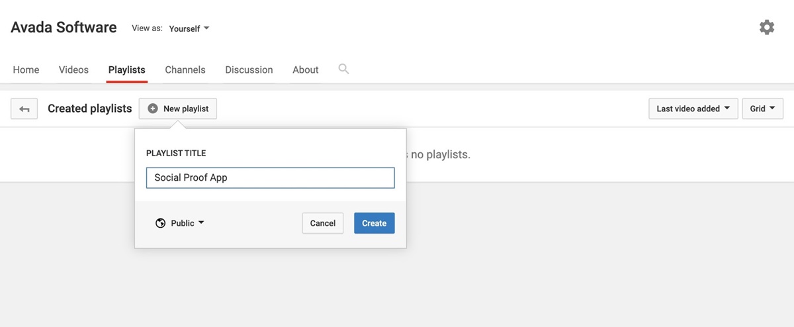Cancel the new playlist dialog
794x327 pixels.
[x=323, y=223]
